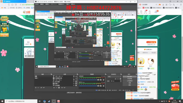
Task: Remove scene using the minus icon in Scenes panel
Action: [38, 88]
